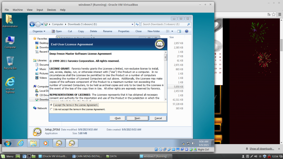
Task: Select 'I accept the terms' radio button
Action: pos(51,105)
